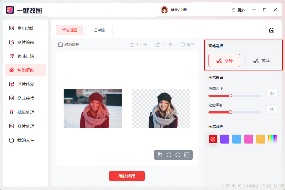Choose the blue brush color

pyautogui.click(x=237, y=139)
